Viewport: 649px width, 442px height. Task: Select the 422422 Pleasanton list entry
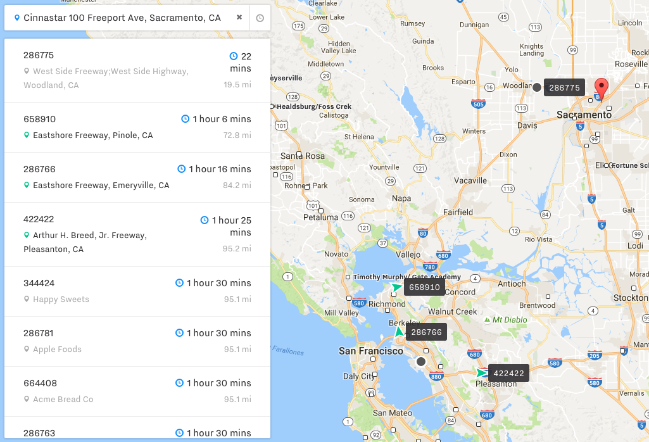coord(137,234)
